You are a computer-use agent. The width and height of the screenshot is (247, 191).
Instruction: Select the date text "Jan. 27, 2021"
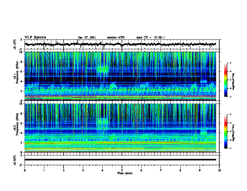[x=87, y=37]
